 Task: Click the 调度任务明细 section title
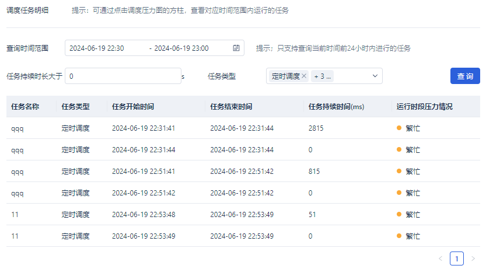pyautogui.click(x=27, y=11)
